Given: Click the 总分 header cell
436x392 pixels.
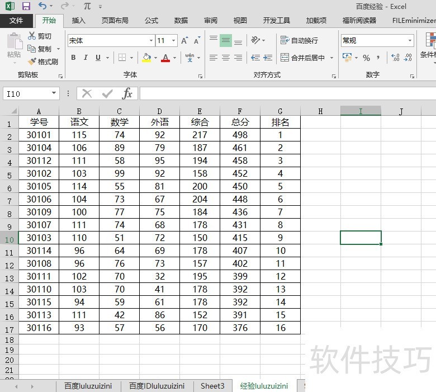Looking at the screenshot, I should (240, 122).
